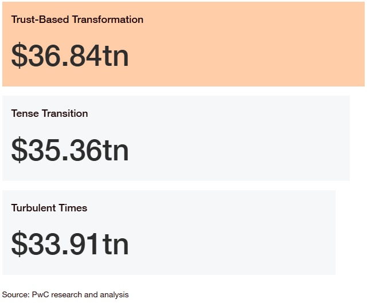367x303 pixels.
Task: Click the tn suffix in the orange card
Action: [116, 56]
